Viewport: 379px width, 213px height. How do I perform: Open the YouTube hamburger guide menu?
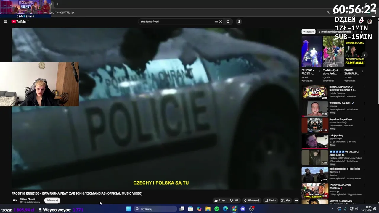point(5,22)
